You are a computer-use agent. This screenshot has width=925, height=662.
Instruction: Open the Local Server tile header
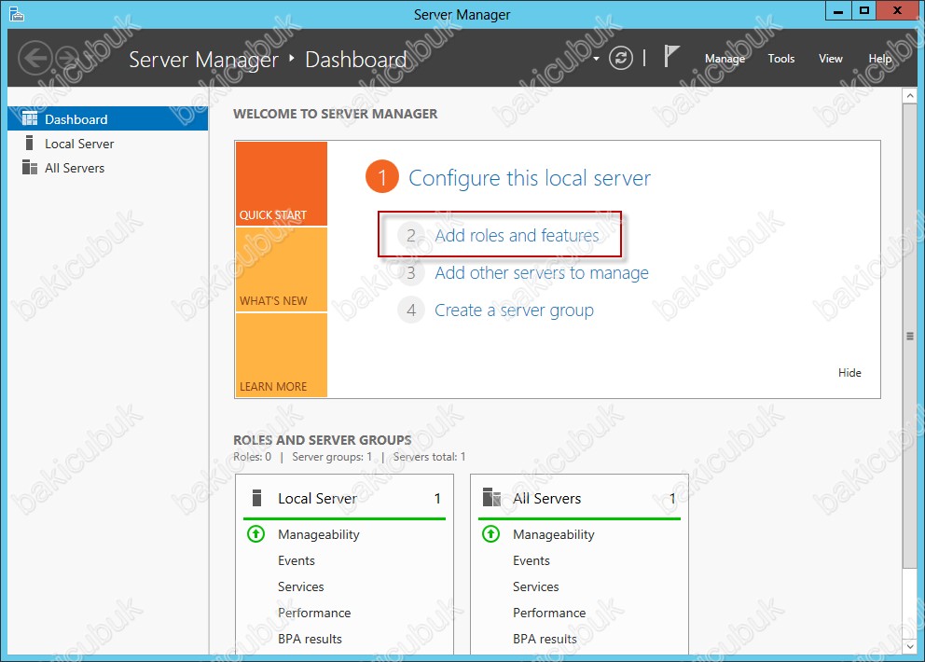click(344, 499)
